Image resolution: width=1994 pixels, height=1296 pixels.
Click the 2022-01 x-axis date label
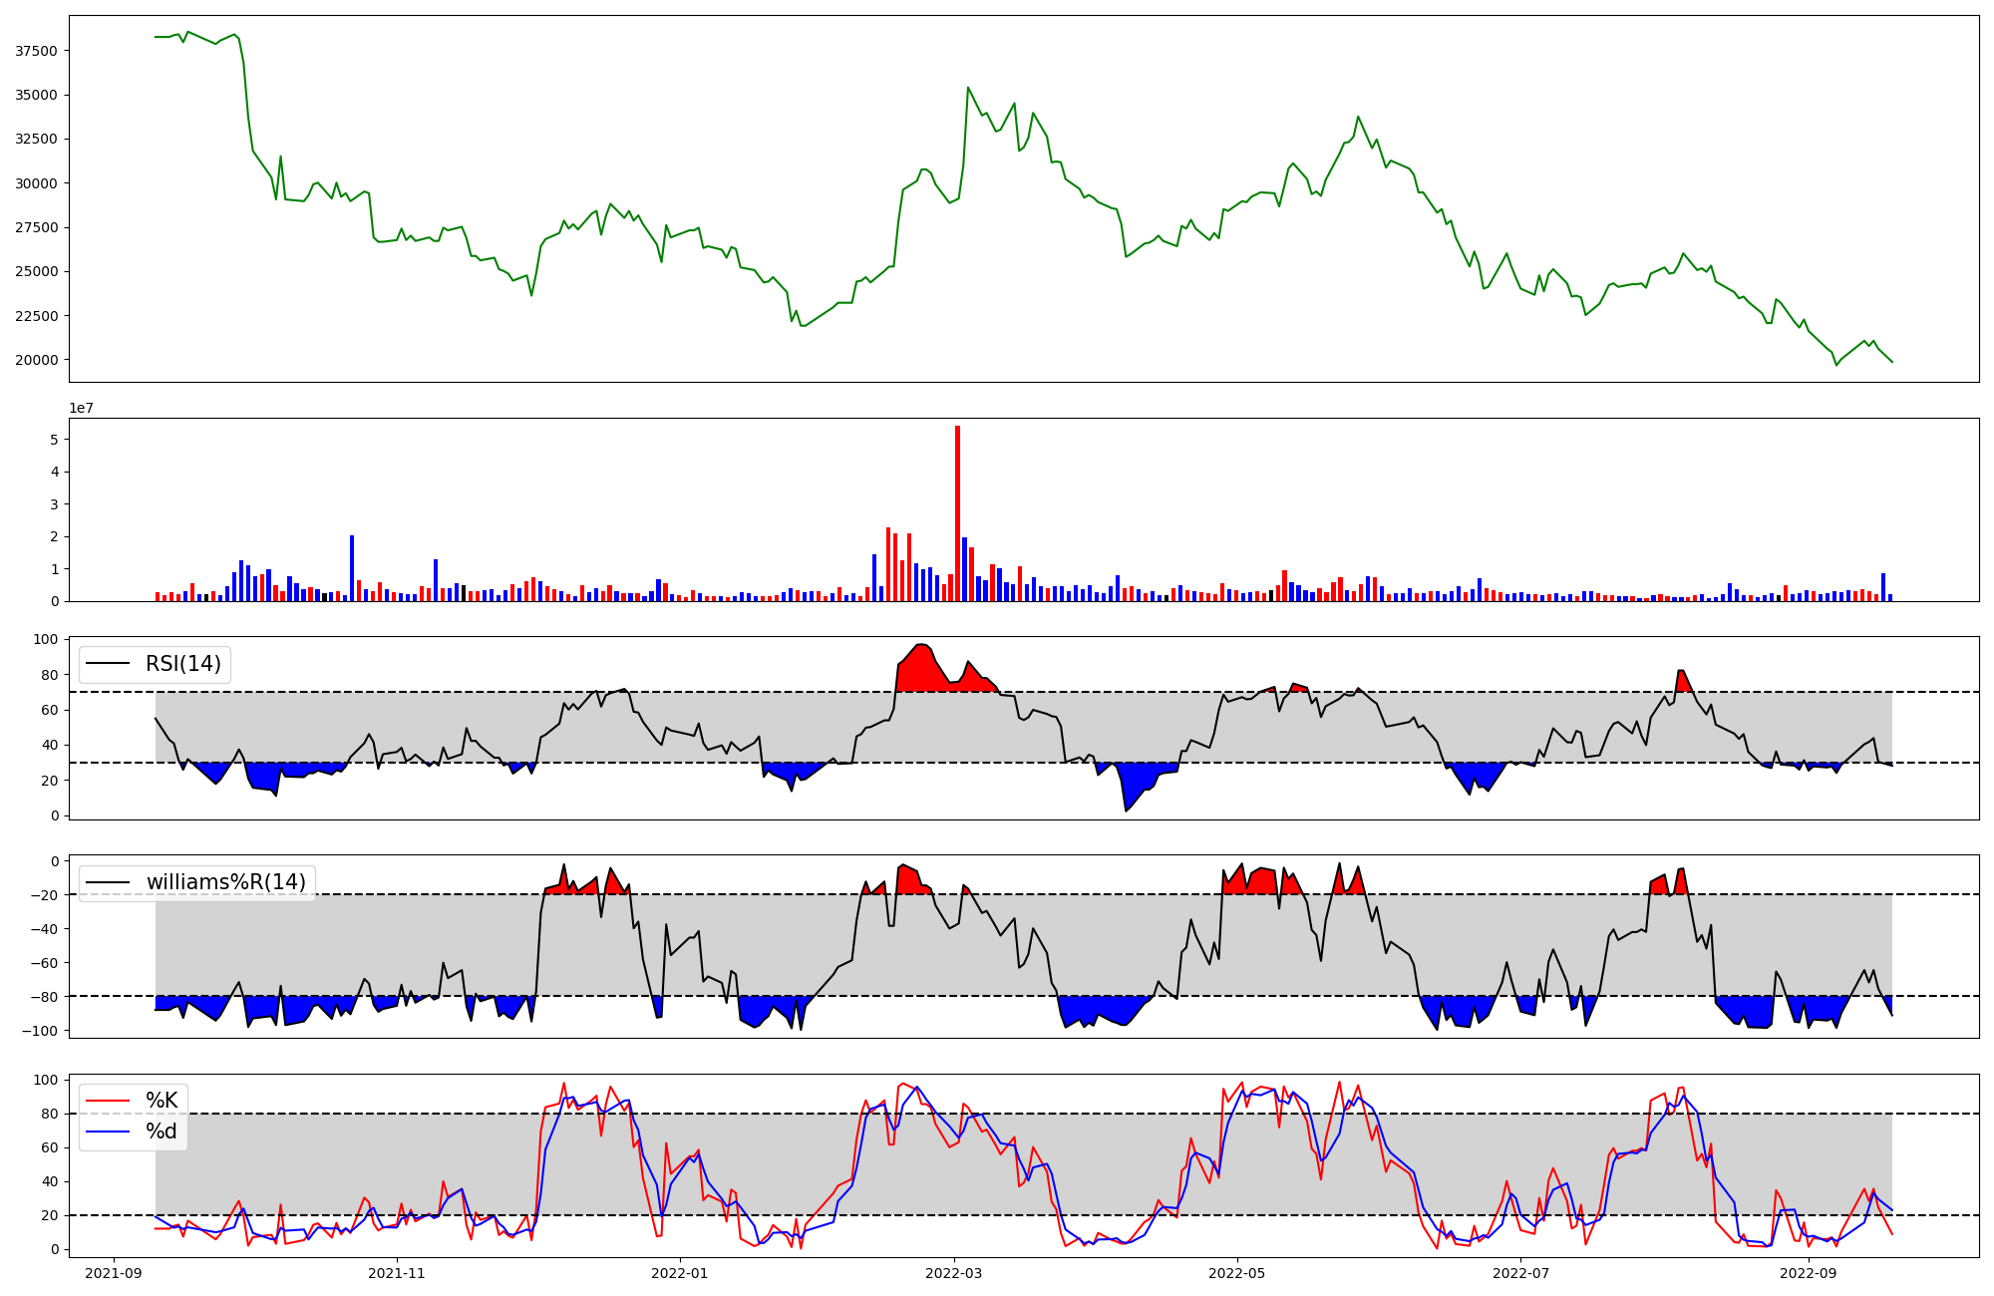(680, 1273)
